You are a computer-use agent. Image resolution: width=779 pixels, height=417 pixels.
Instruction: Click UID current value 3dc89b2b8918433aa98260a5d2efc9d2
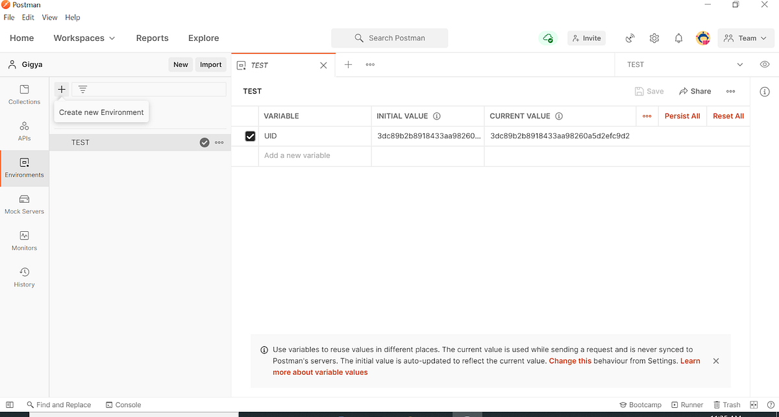tap(560, 136)
